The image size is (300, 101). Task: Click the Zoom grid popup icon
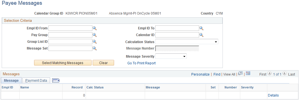(x=241, y=74)
